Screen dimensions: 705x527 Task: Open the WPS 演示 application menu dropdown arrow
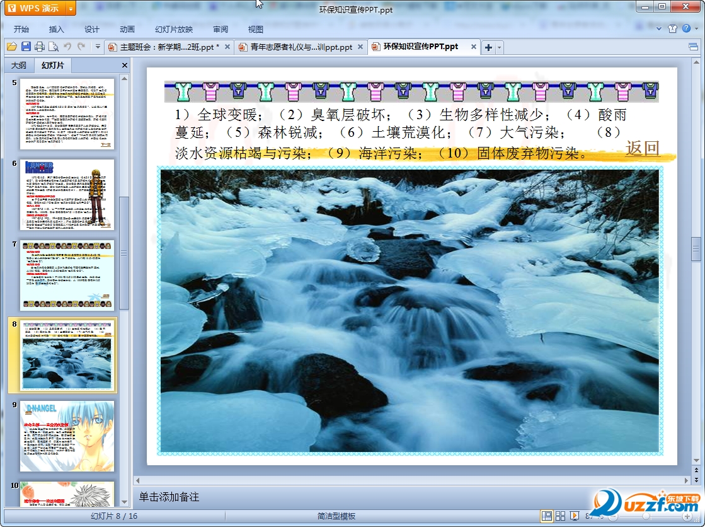71,9
